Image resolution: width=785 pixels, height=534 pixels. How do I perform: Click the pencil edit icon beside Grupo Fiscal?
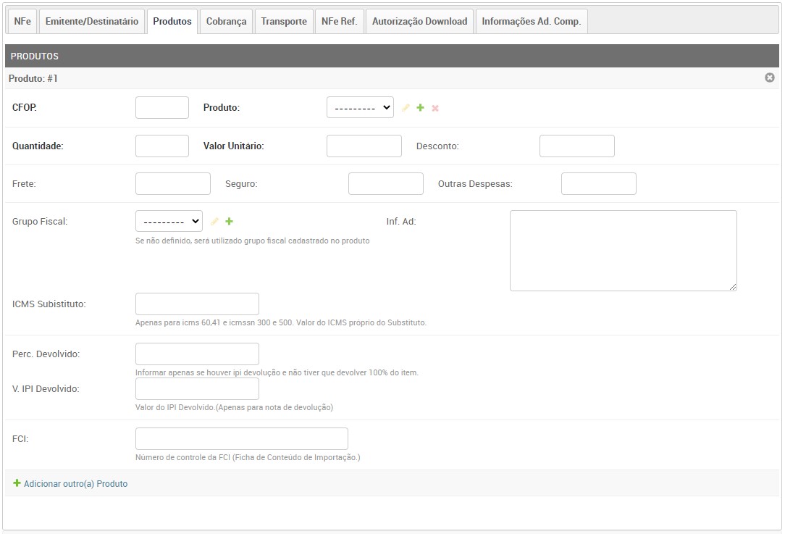tap(214, 222)
